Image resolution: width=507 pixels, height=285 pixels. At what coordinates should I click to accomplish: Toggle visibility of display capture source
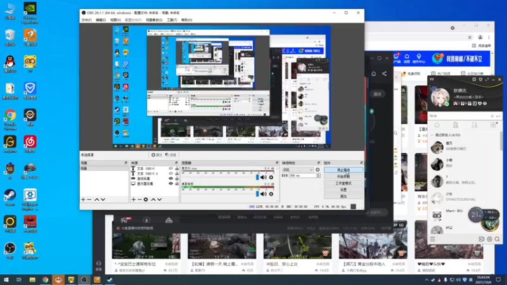[170, 184]
